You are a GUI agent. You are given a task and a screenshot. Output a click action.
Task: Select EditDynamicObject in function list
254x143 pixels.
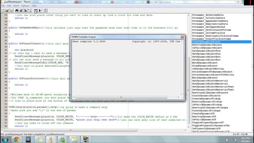coord(205,78)
